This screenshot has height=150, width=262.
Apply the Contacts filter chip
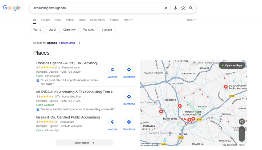point(107,29)
